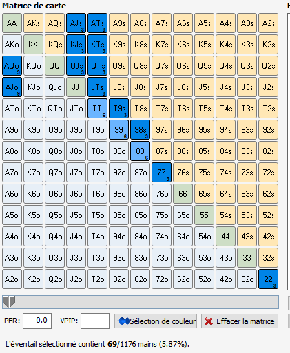
Task: Deselect the highlighted AJs cell
Action: 76,23
